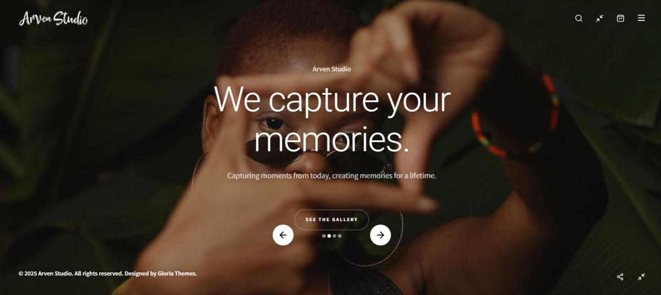This screenshot has height=295, width=661.
Task: Click the 'We capture your memories.' headline
Action: pyautogui.click(x=332, y=119)
